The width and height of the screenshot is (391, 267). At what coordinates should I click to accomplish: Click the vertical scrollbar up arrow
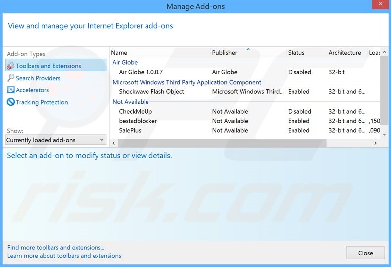(384, 52)
